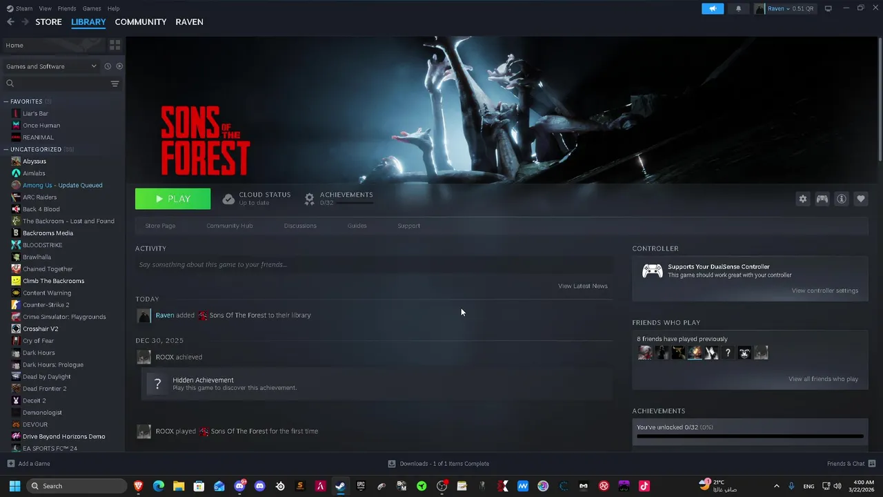Select Among Us - Update Queued
The image size is (883, 497).
(62, 185)
